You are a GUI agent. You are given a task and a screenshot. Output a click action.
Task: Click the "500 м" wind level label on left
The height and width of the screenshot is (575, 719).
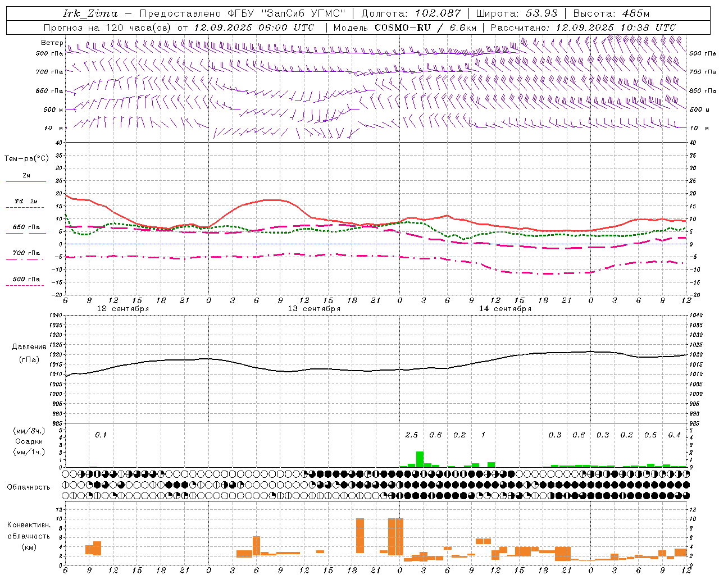(53, 109)
